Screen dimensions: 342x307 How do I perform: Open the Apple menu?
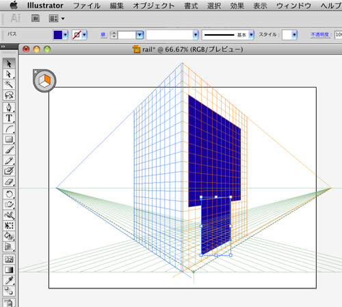tap(14, 5)
